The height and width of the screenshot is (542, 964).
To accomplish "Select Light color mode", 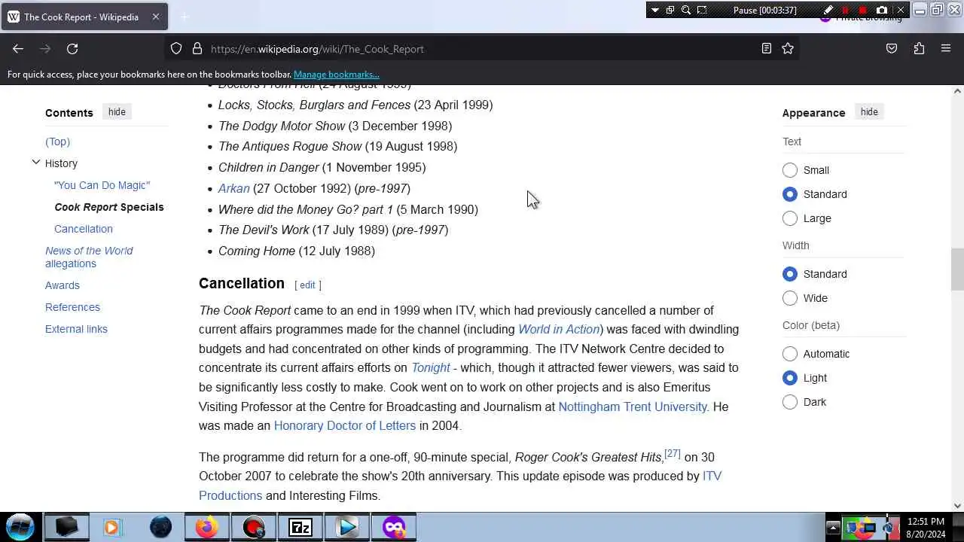I will click(790, 378).
